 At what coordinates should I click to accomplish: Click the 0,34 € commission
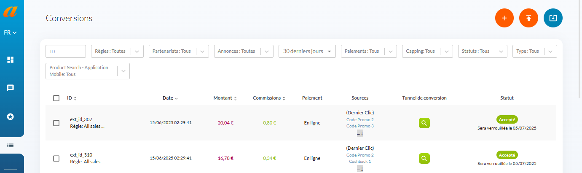pos(269,158)
